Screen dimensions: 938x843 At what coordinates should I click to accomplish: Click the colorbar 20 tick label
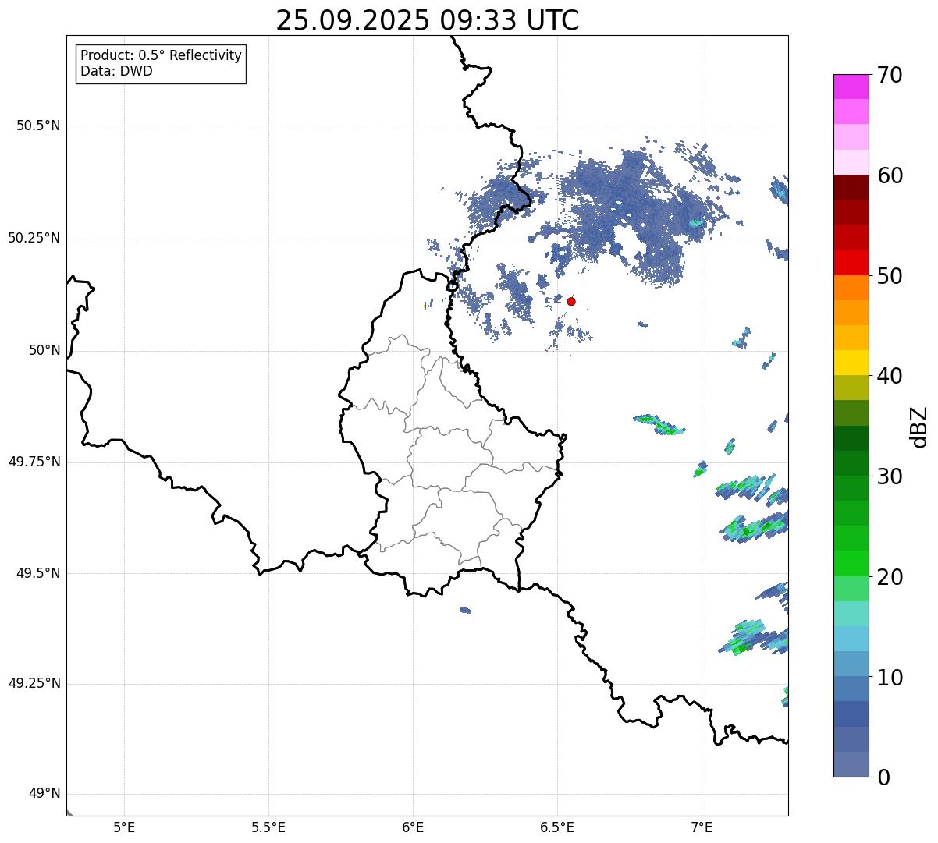coord(890,577)
